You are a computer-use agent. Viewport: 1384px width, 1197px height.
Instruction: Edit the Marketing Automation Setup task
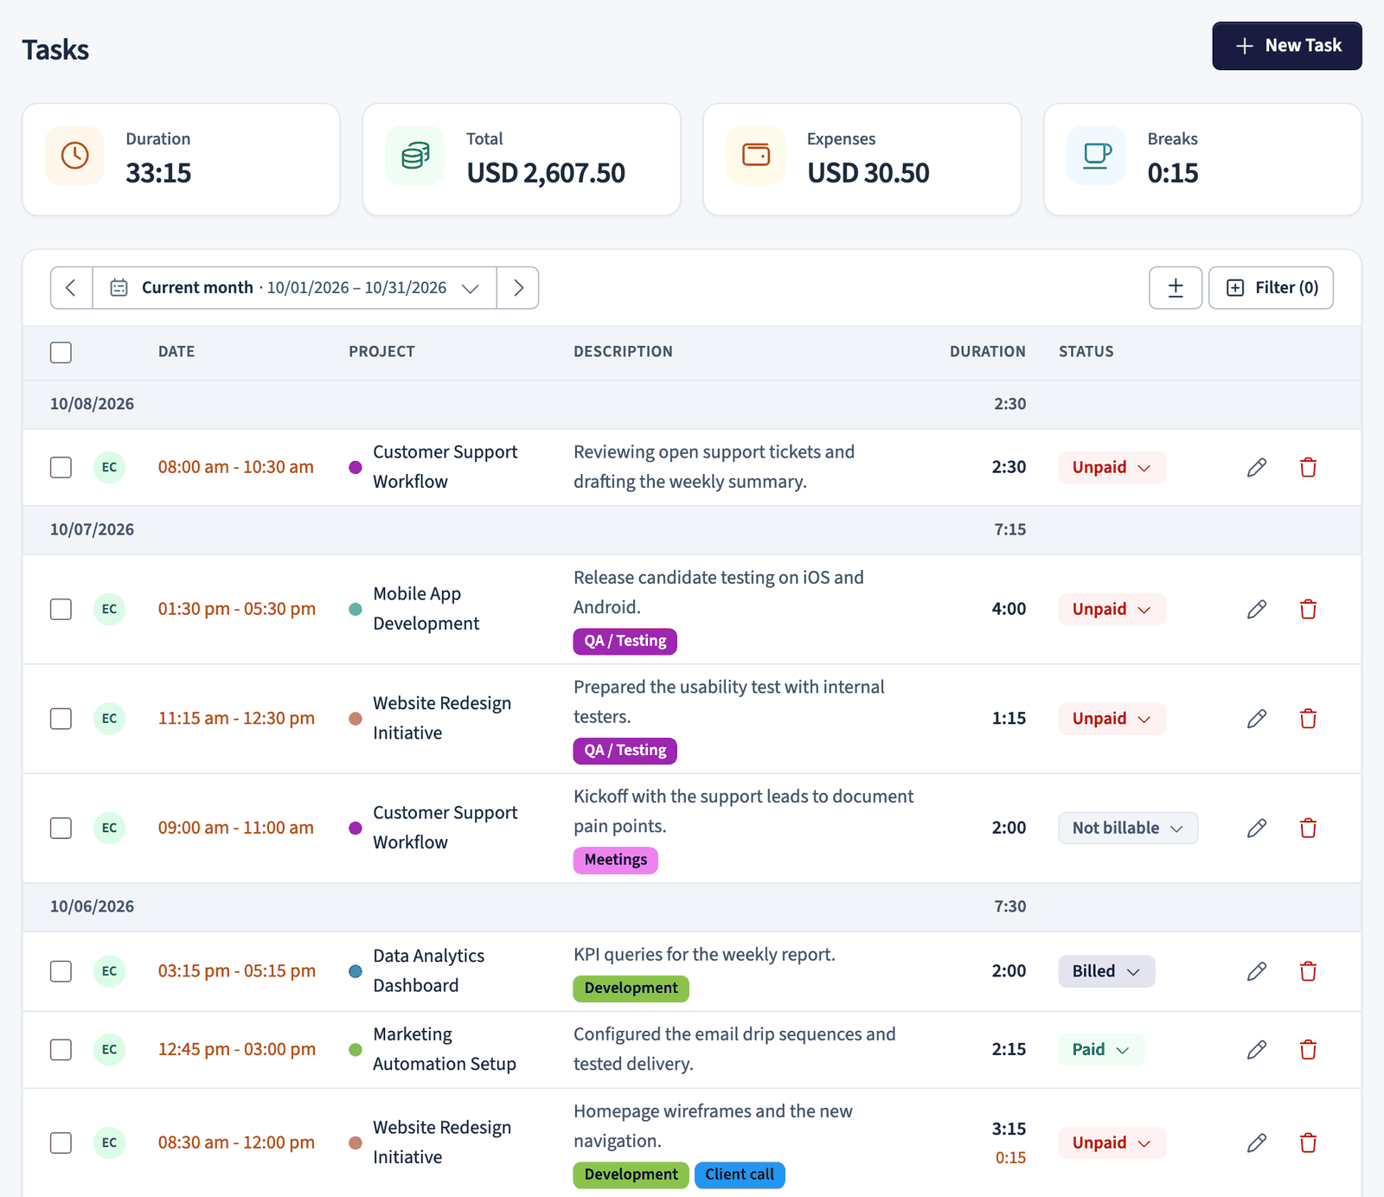pos(1257,1049)
